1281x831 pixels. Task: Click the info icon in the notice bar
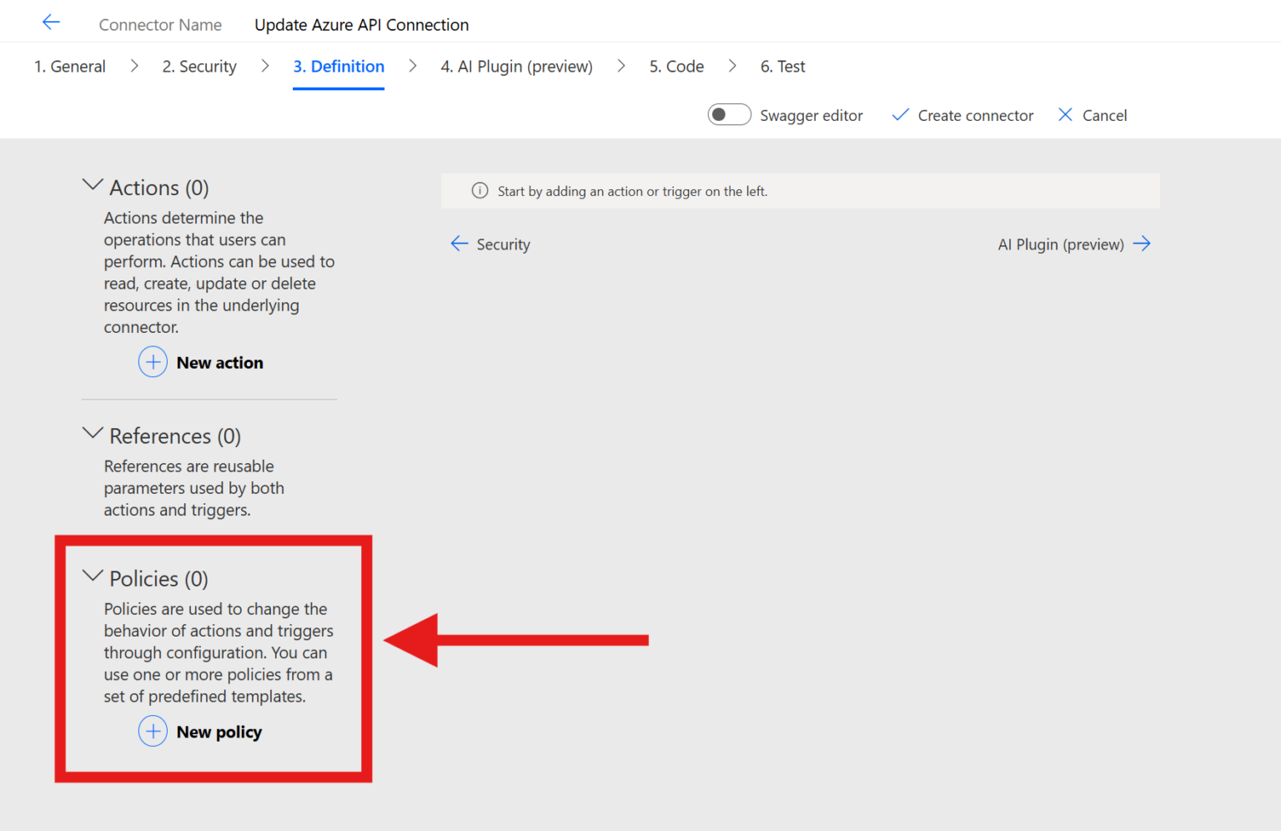(480, 191)
